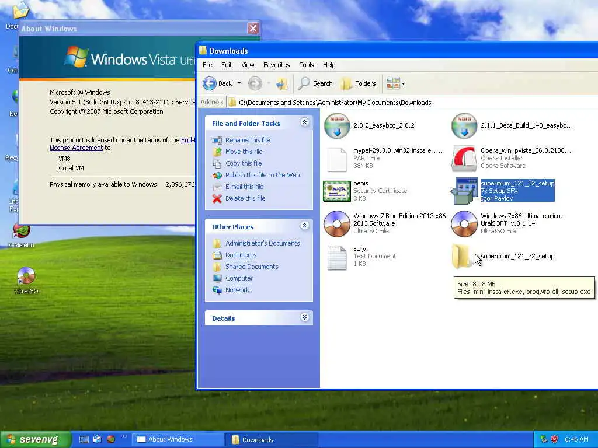Expand the Details panel
Viewport: 598px width, 448px height.
(304, 317)
